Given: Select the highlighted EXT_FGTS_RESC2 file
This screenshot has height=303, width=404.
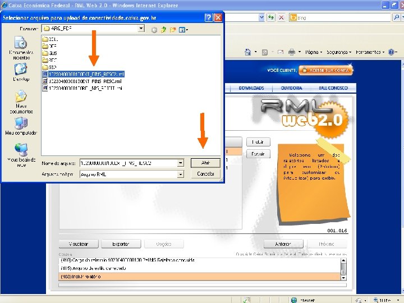Looking at the screenshot, I should coord(84,74).
